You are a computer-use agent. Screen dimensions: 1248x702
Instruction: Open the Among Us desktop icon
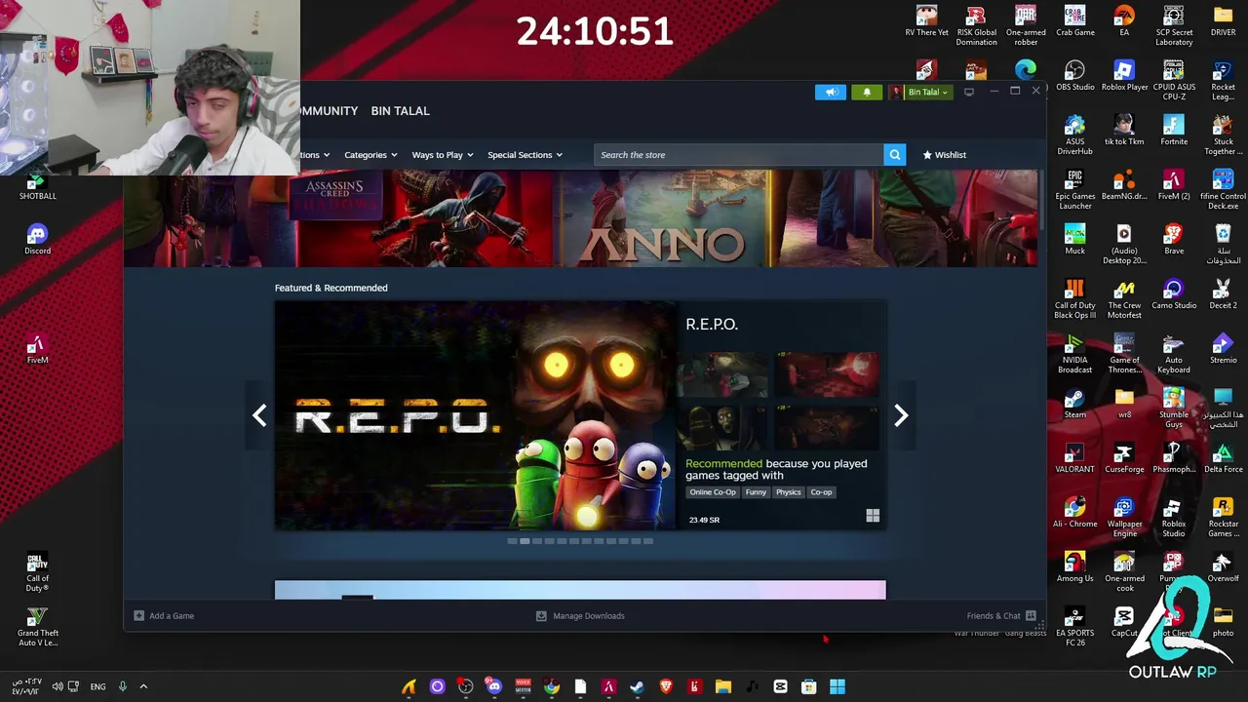pos(1074,567)
